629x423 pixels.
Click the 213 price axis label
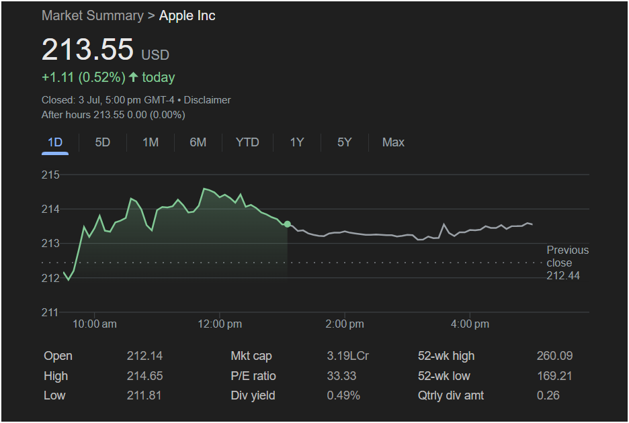(50, 243)
